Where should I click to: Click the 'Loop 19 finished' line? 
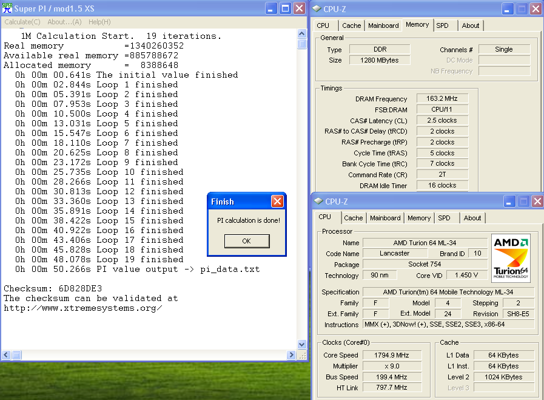coord(99,259)
